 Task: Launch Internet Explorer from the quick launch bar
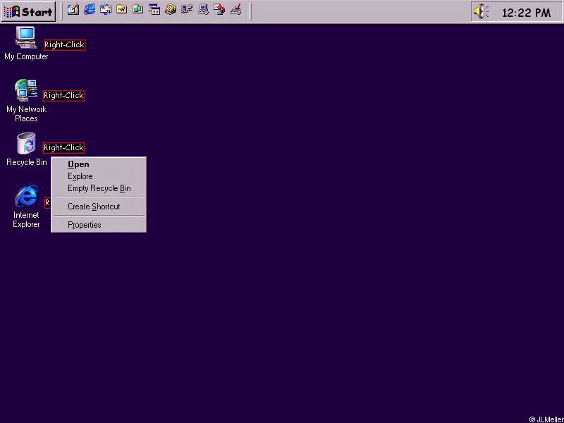[x=90, y=9]
